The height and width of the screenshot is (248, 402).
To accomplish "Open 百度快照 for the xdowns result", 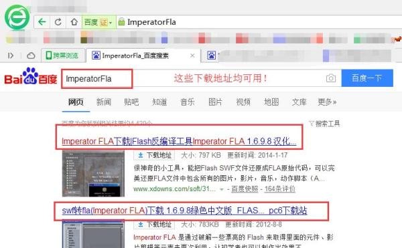I will pyautogui.click(x=245, y=189).
